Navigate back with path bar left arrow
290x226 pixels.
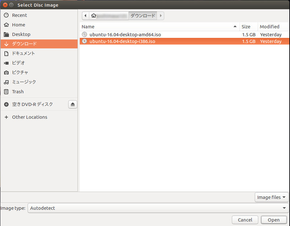click(x=86, y=16)
